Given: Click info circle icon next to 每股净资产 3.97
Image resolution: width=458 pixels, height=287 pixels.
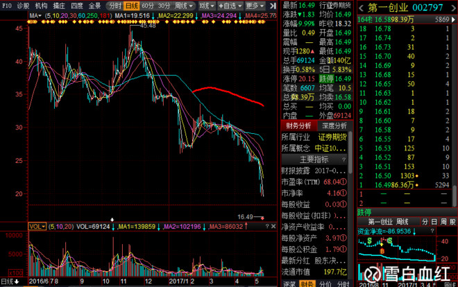Looking at the screenshot, I should click(343, 238).
